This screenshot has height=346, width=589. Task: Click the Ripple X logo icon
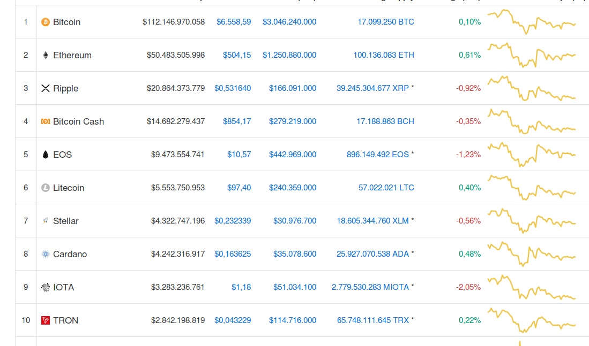(46, 88)
